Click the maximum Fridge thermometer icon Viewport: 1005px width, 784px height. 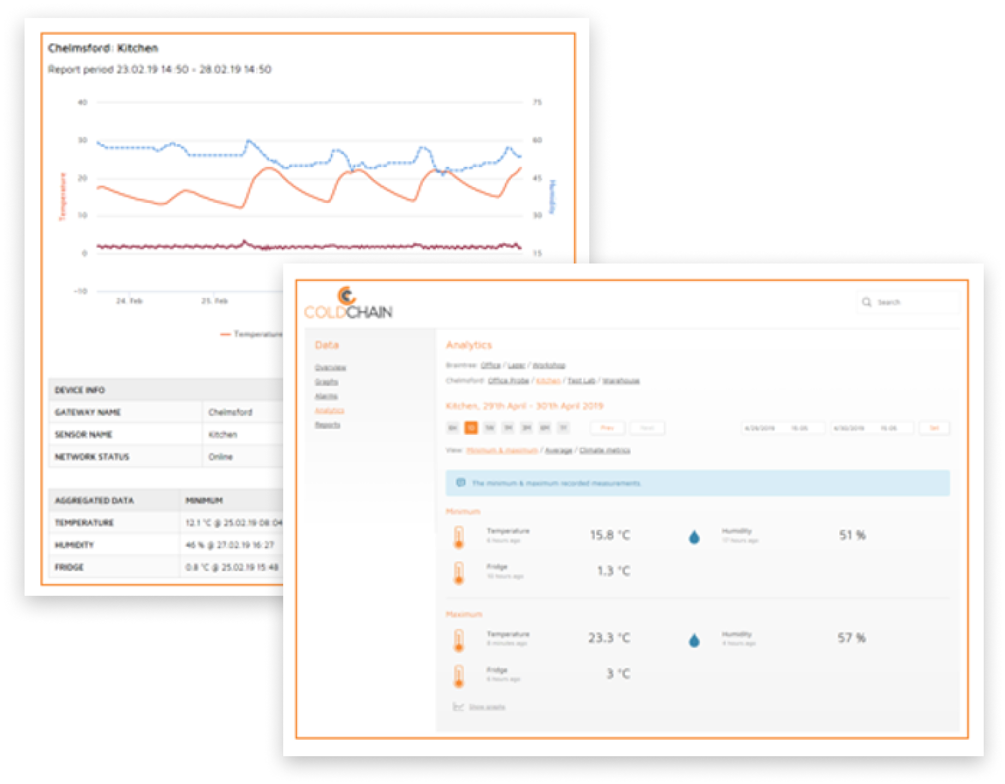click(459, 676)
